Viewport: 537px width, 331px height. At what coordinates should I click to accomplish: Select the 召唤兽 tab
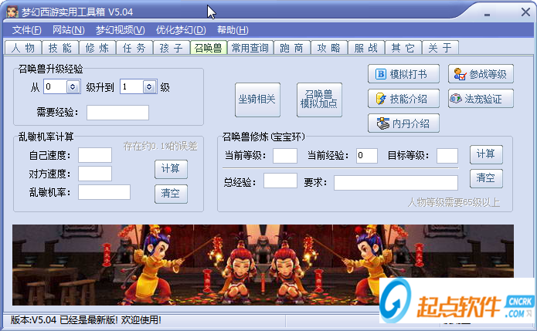click(x=208, y=48)
